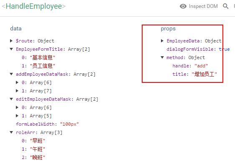Expand the EmployeeData Object prop
The width and height of the screenshot is (235, 164).
click(162, 41)
